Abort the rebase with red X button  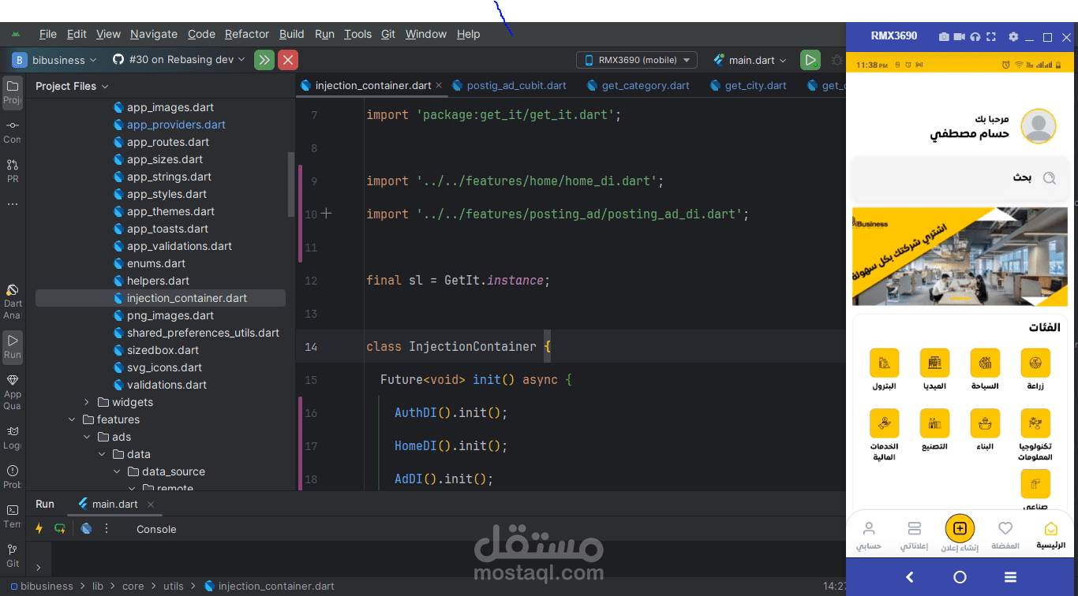point(288,60)
